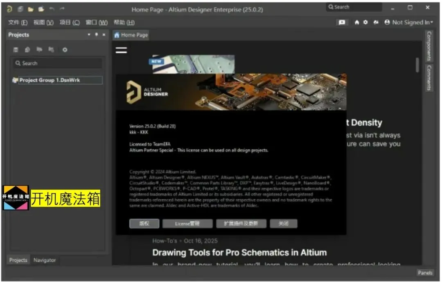
Task: Open the 视图 (V) menu
Action: 43,22
